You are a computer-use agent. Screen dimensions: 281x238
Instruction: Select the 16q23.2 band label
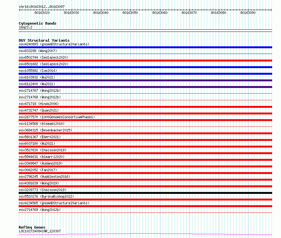click(26, 27)
